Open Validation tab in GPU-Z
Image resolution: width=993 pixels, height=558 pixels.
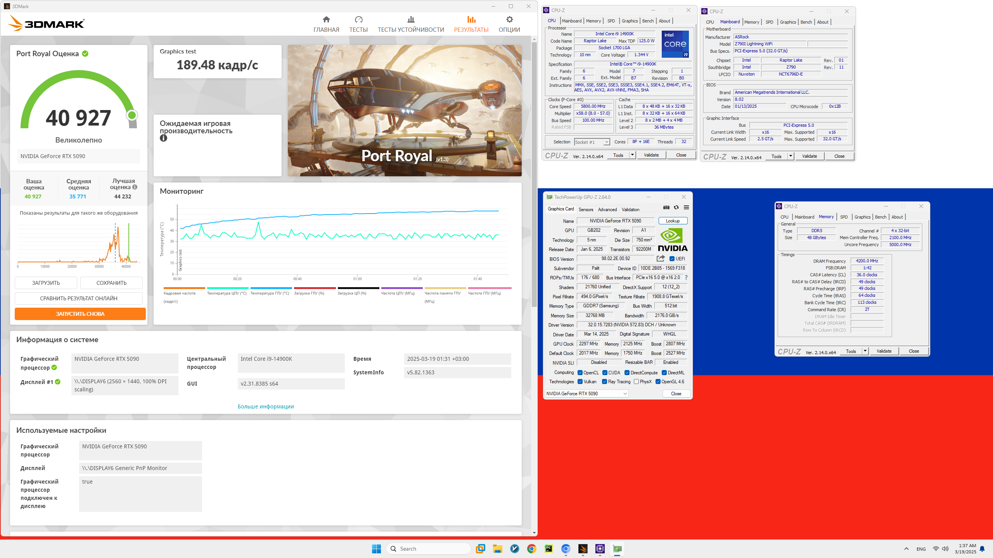pos(630,210)
